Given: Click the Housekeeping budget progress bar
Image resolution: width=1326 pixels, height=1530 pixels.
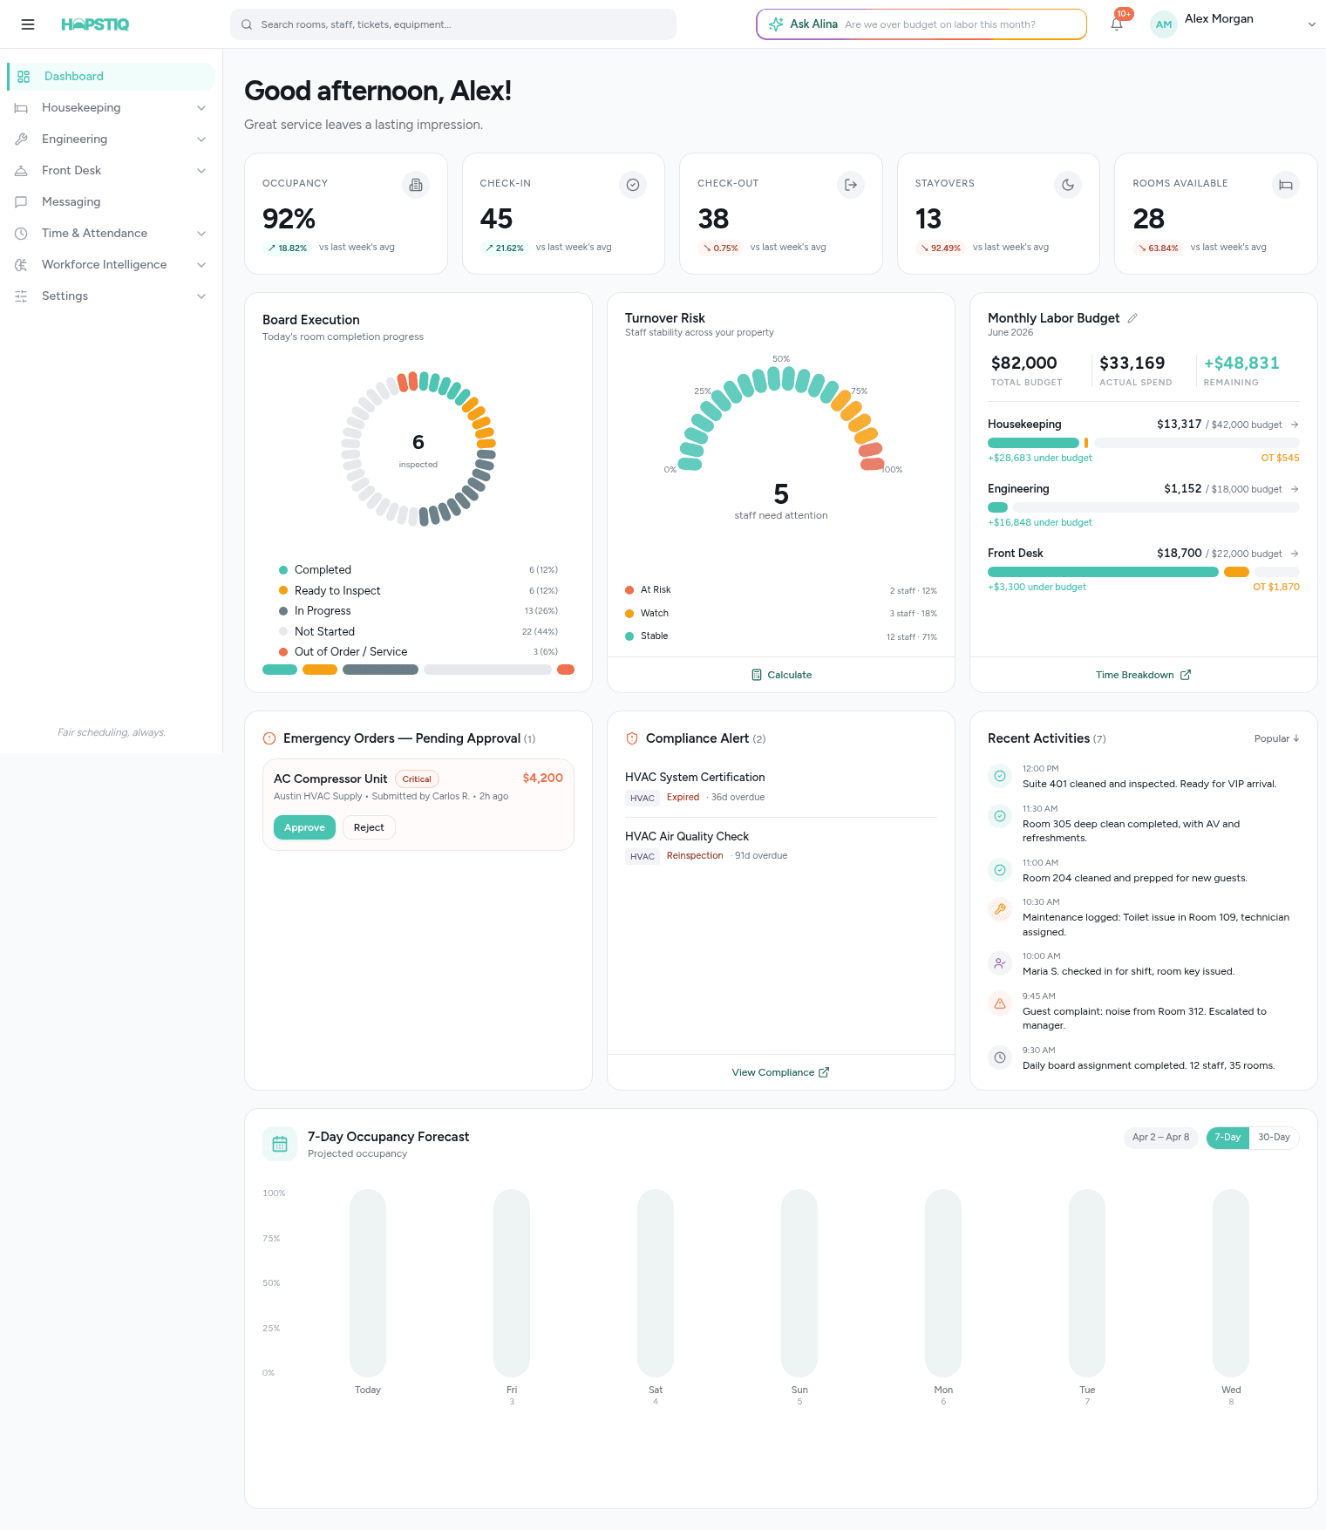Looking at the screenshot, I should click(x=1144, y=443).
